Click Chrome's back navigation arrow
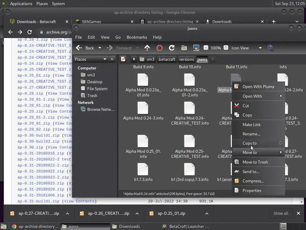The height and width of the screenshot is (230, 306). (x=10, y=32)
